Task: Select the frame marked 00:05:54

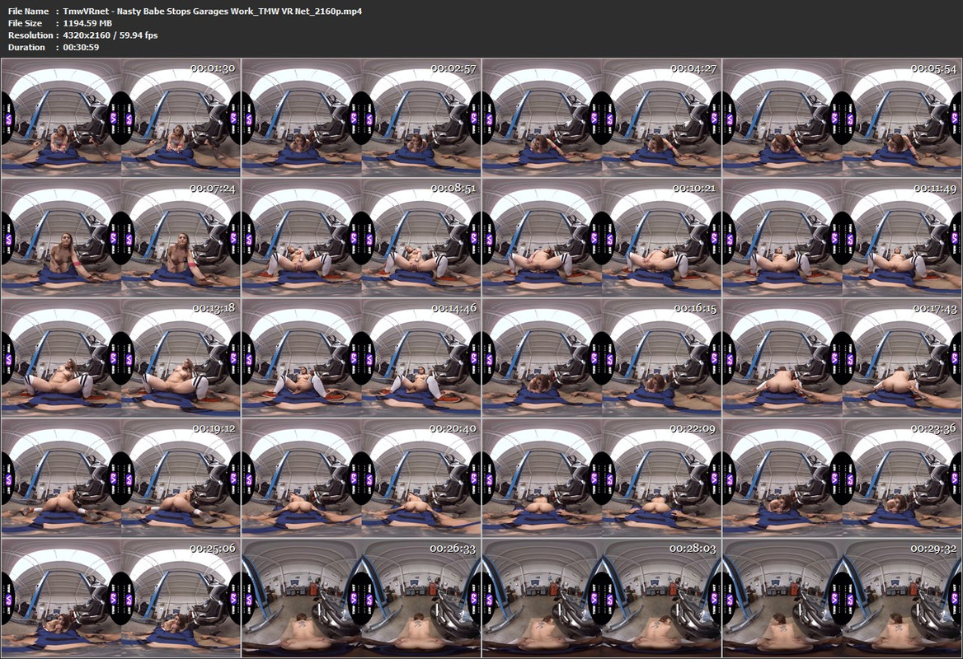Action: 842,118
